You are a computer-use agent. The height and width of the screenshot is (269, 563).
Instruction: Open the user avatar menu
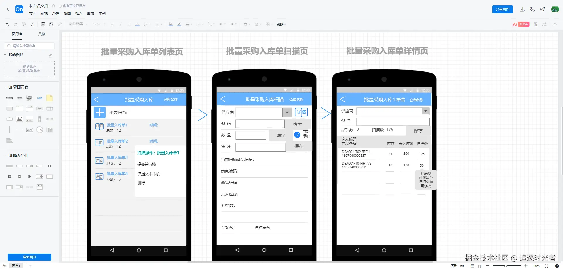(x=555, y=9)
